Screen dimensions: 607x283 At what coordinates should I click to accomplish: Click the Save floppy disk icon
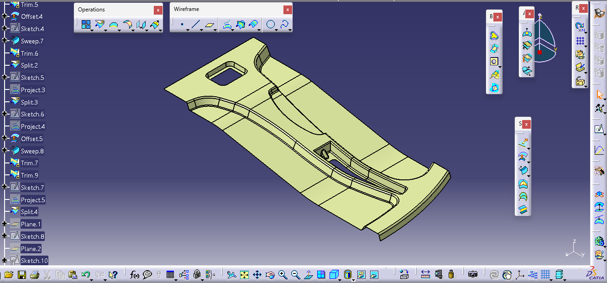[21, 275]
